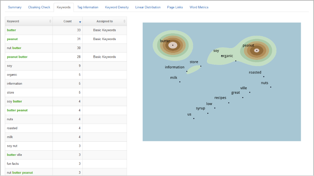This screenshot has width=314, height=176.
Task: Click the Count column header
Action: 67,21
